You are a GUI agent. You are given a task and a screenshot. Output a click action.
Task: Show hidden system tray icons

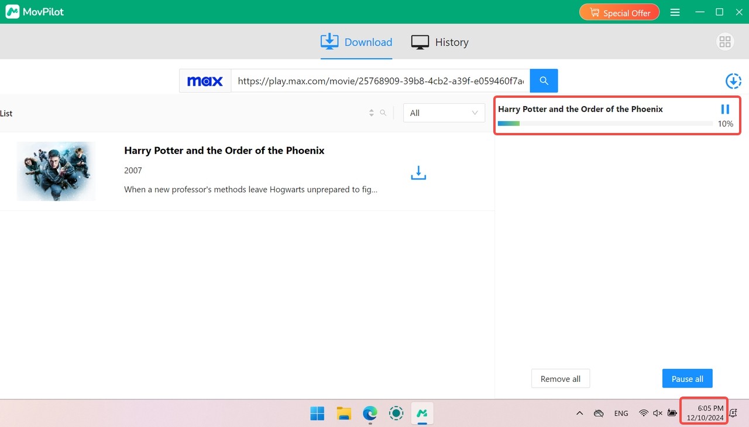[x=580, y=414]
